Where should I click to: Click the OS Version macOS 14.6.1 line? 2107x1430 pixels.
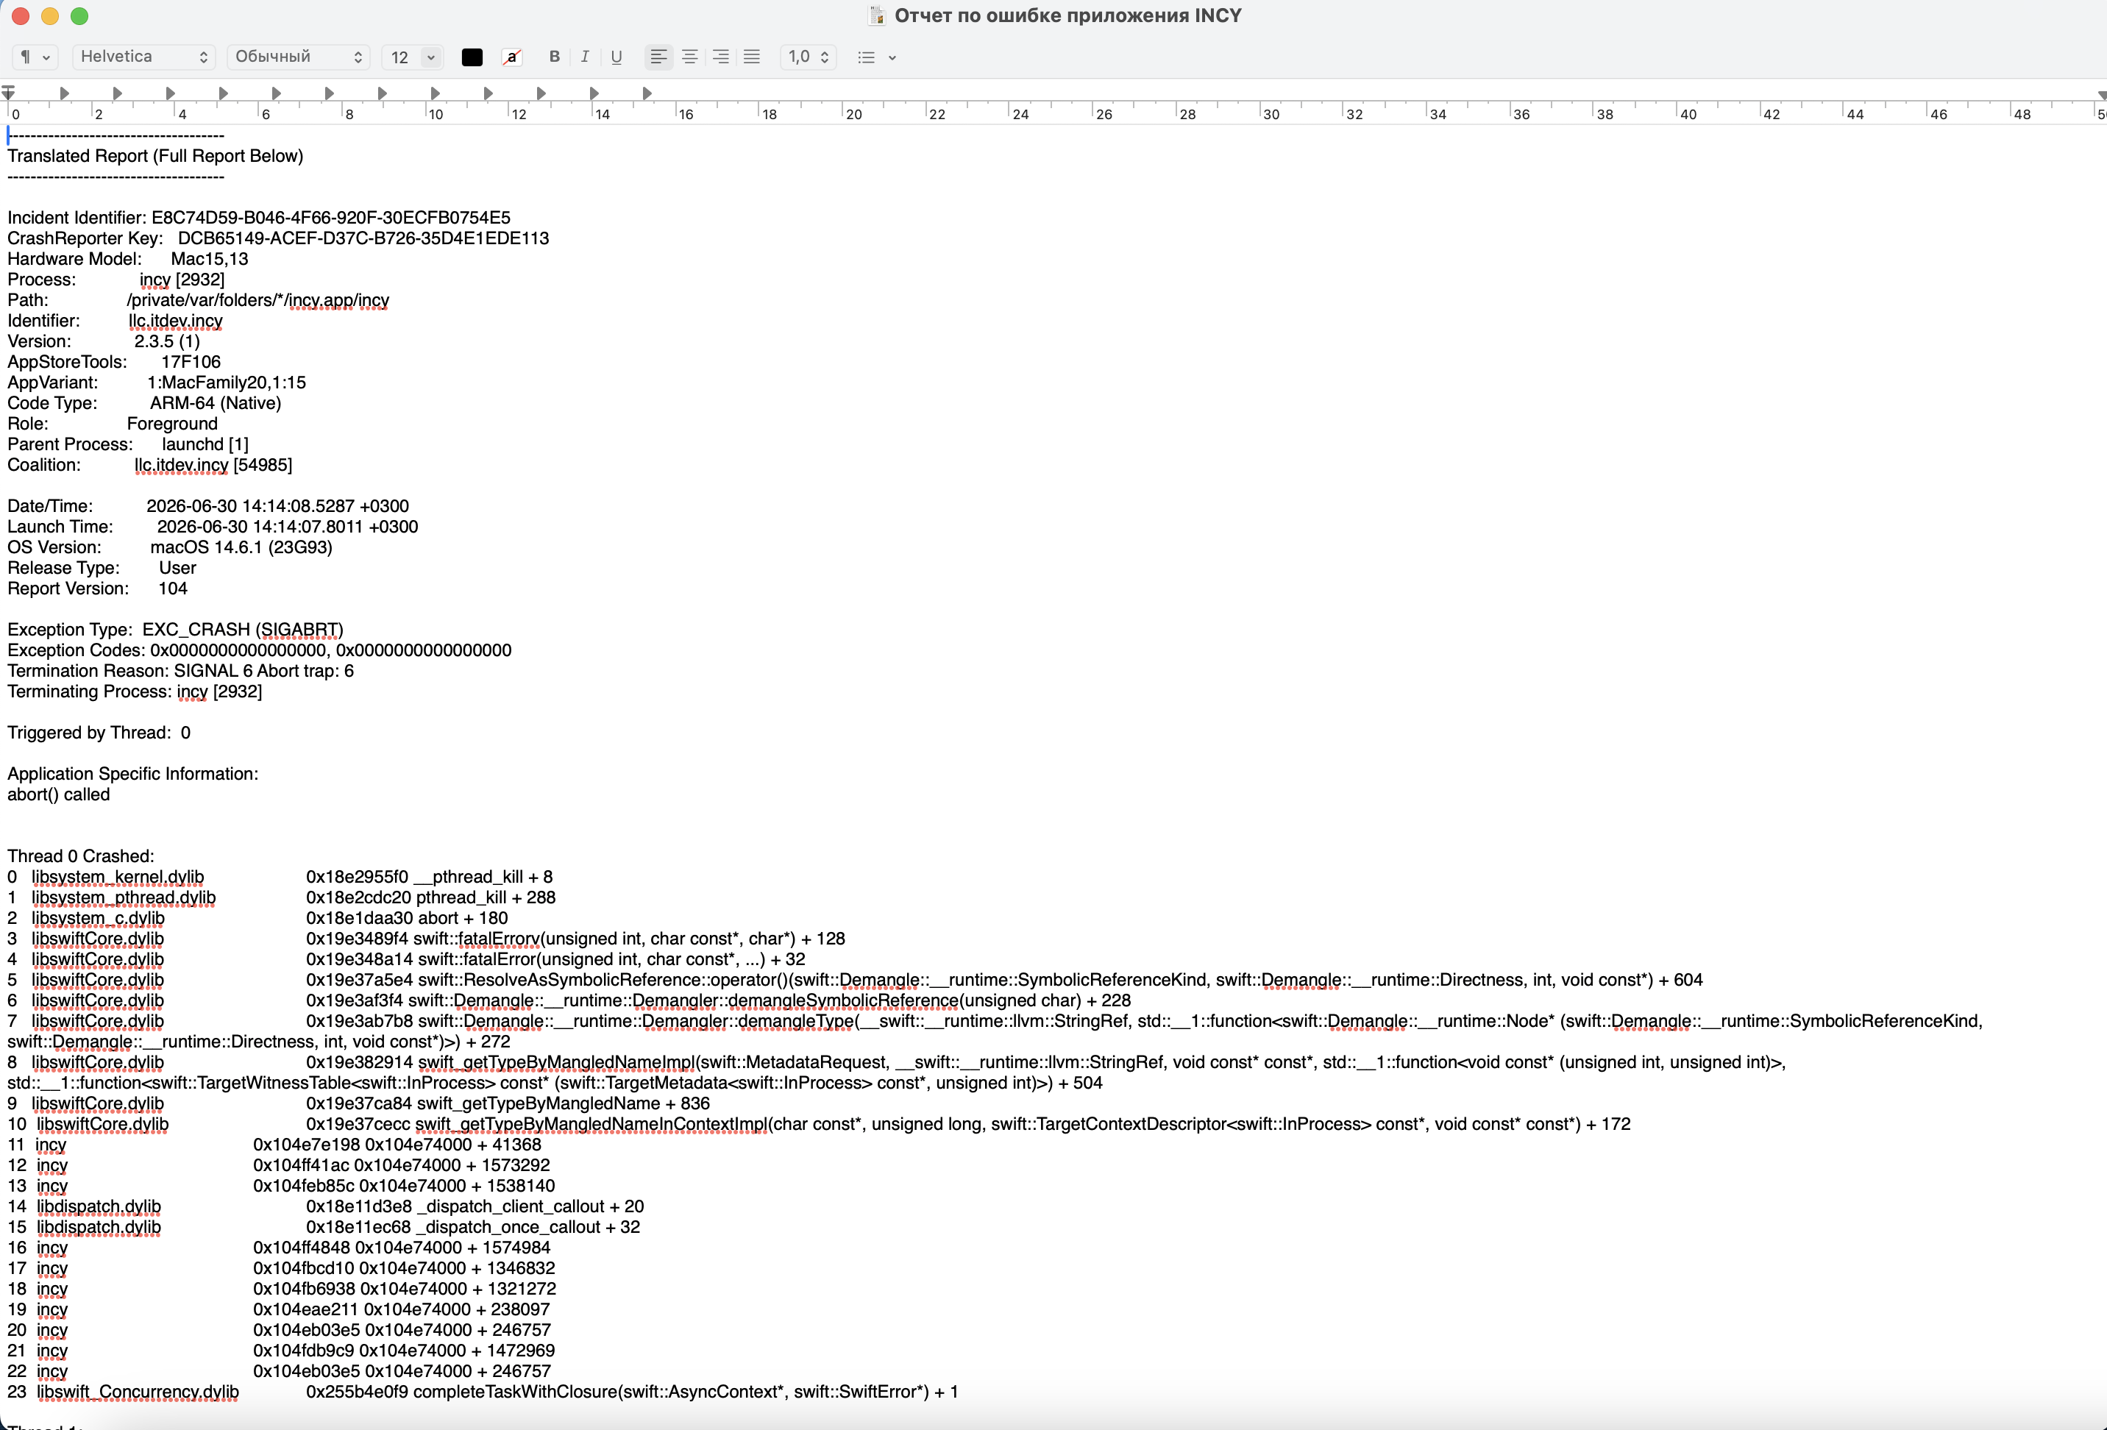[169, 548]
